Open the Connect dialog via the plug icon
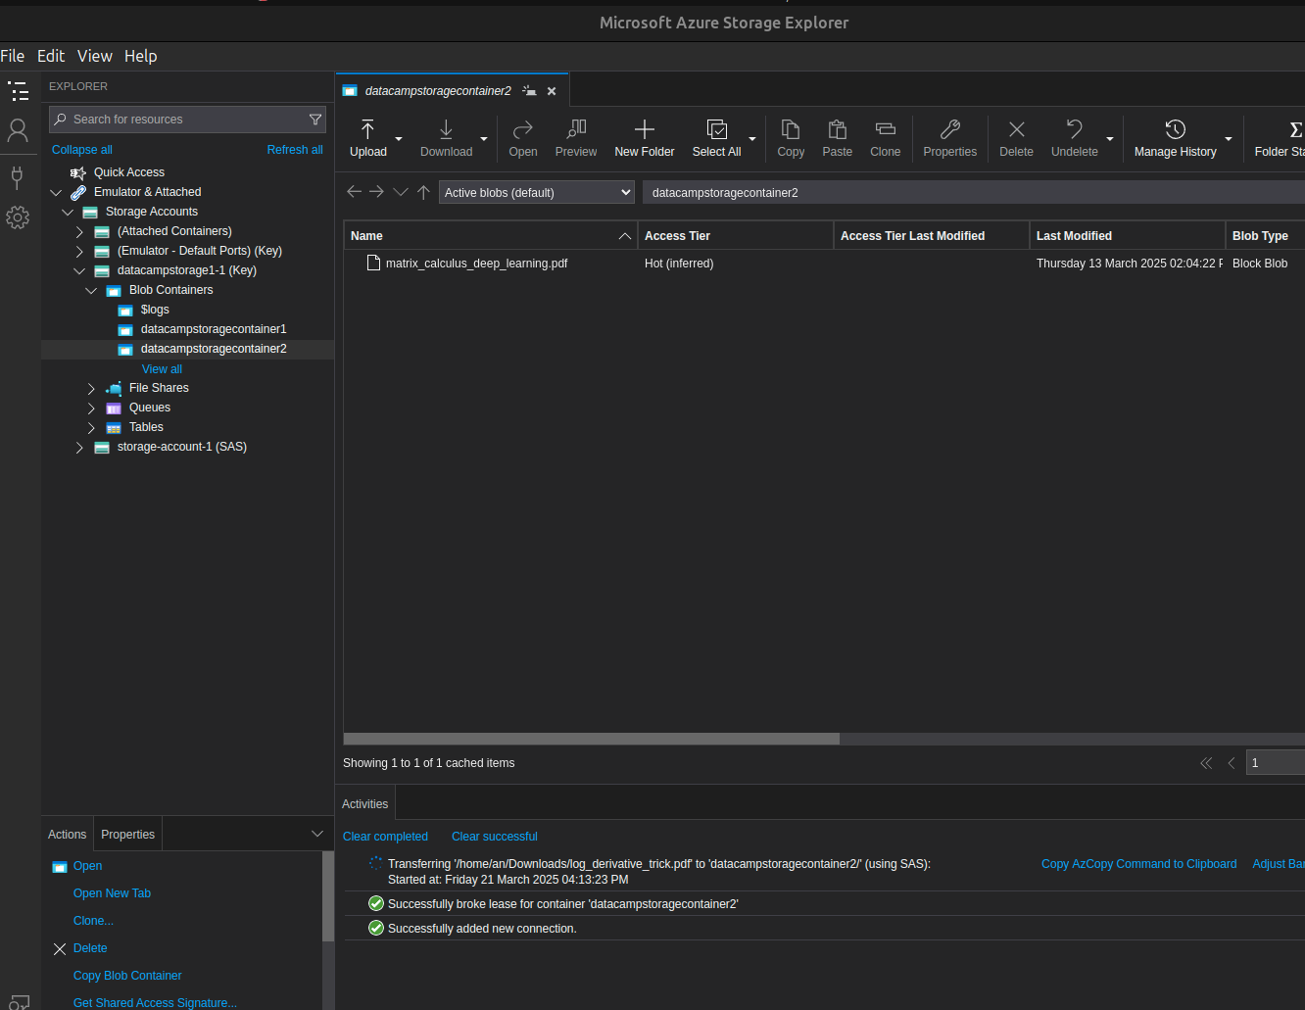The width and height of the screenshot is (1305, 1010). click(x=17, y=177)
